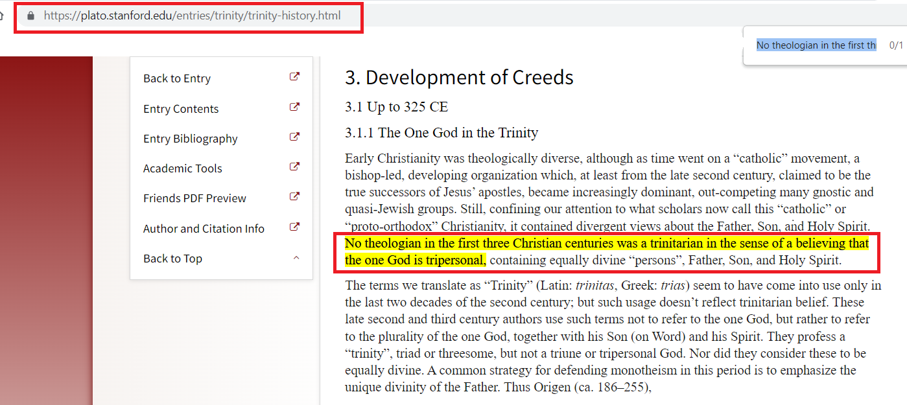Click Back to Top in the sidebar
Image resolution: width=907 pixels, height=405 pixels.
(172, 258)
